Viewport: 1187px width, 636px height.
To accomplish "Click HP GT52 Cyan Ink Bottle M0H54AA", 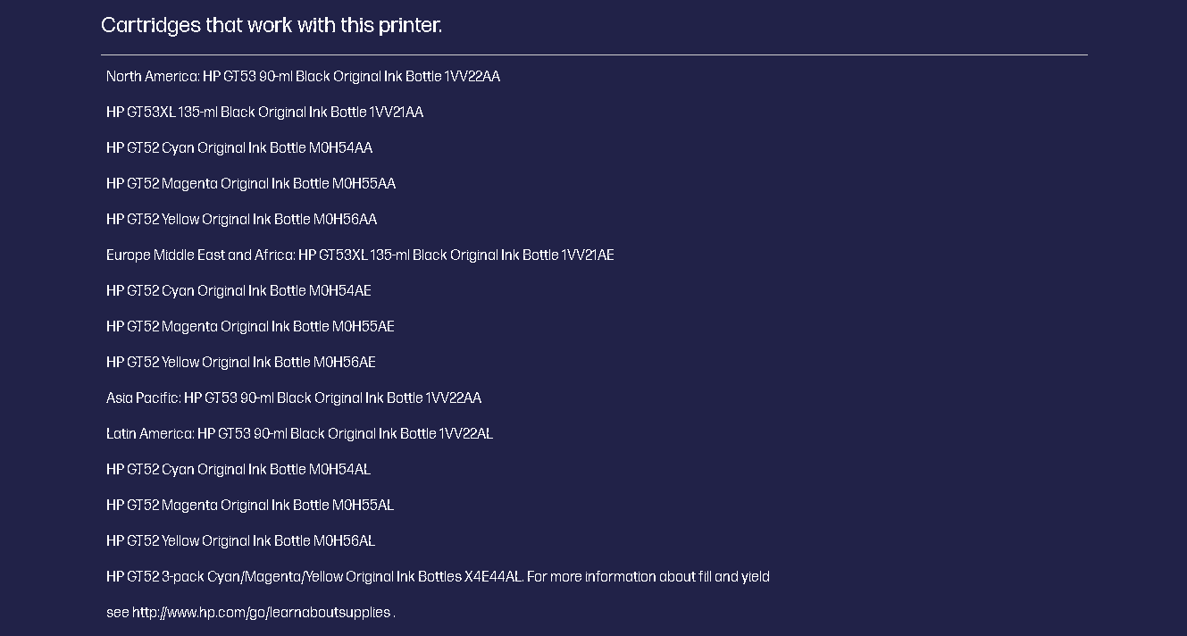I will [x=239, y=148].
